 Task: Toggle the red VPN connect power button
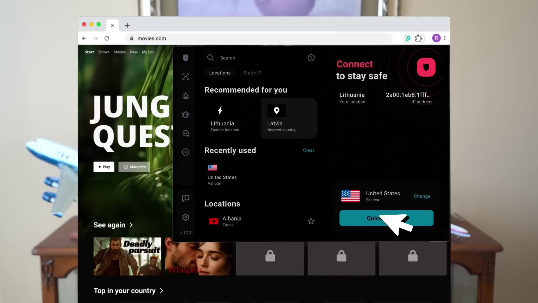point(426,67)
